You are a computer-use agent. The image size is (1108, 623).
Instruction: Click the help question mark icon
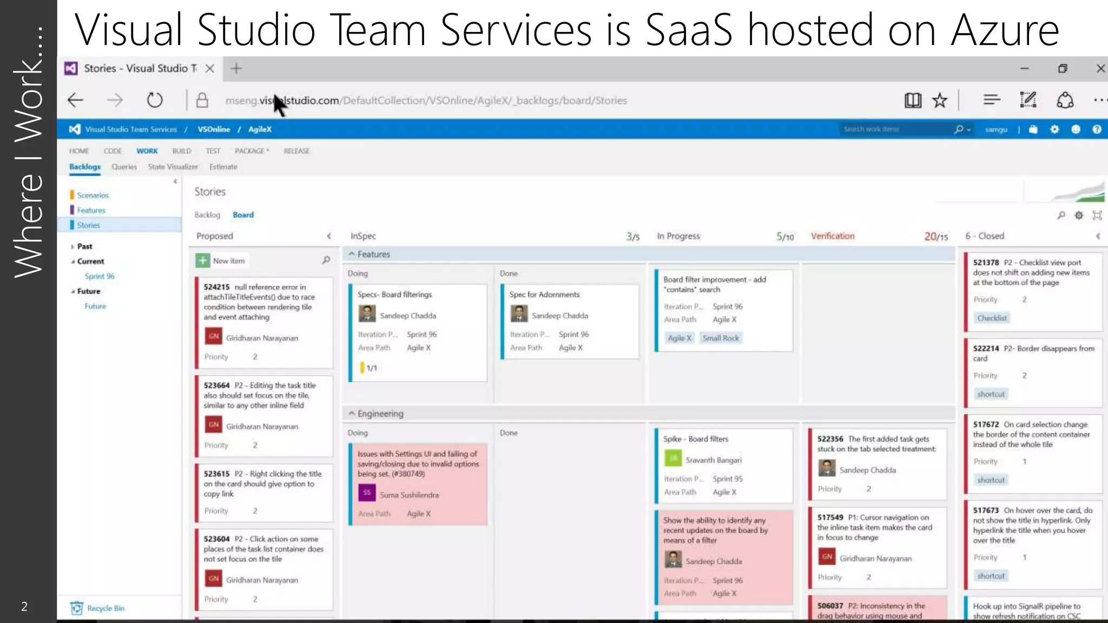(x=1097, y=129)
